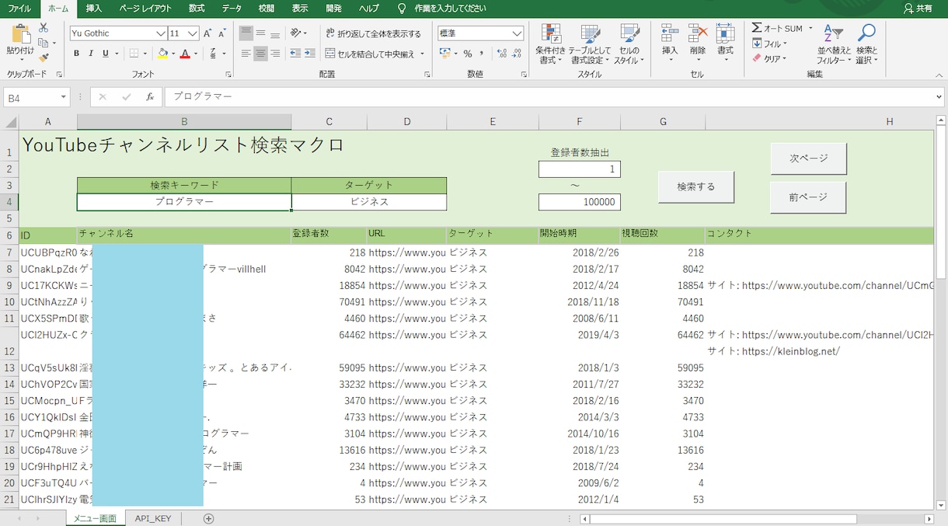Image resolution: width=948 pixels, height=526 pixels.
Task: Open the font size 11 dropdown
Action: coord(193,33)
